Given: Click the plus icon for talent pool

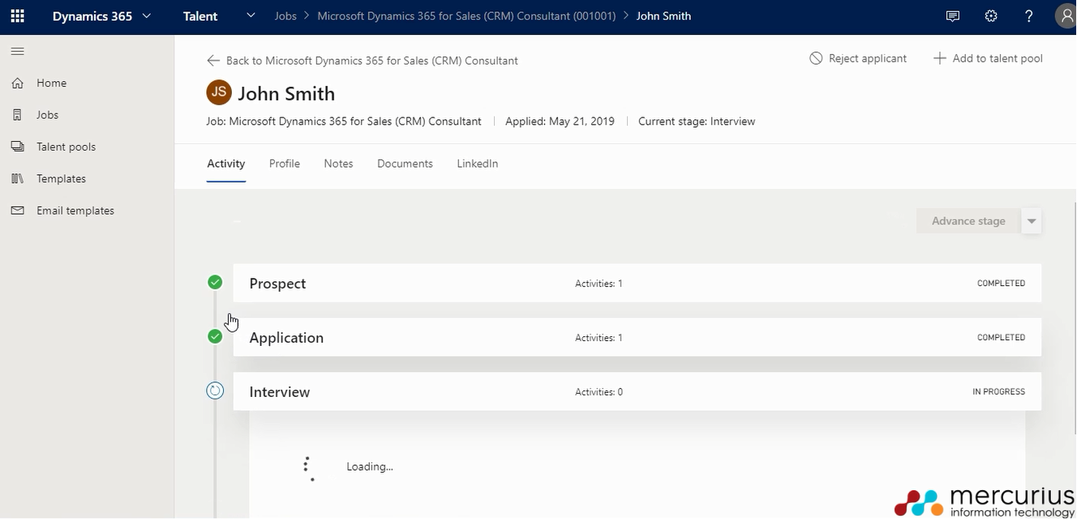Looking at the screenshot, I should coord(939,58).
